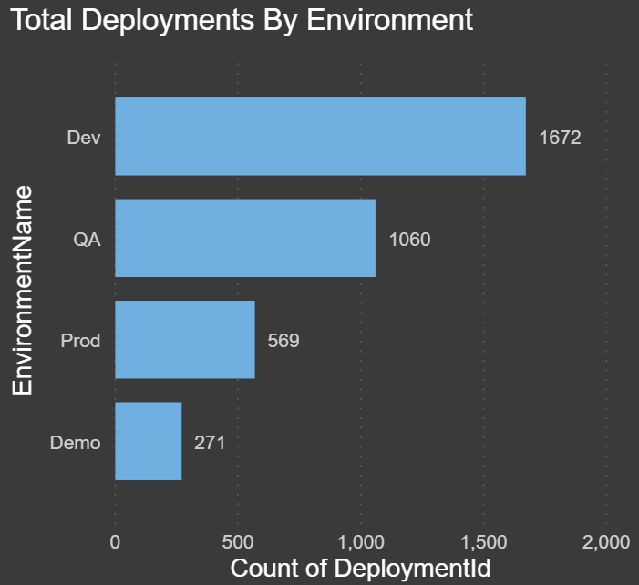
Task: Click the Dev category axis label
Action: (84, 138)
